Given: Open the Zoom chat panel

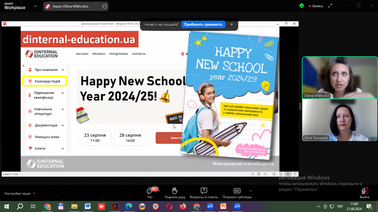Looking at the screenshot, I should click(150, 193).
